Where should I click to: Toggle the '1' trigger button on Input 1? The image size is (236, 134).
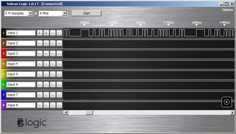pos(40,33)
